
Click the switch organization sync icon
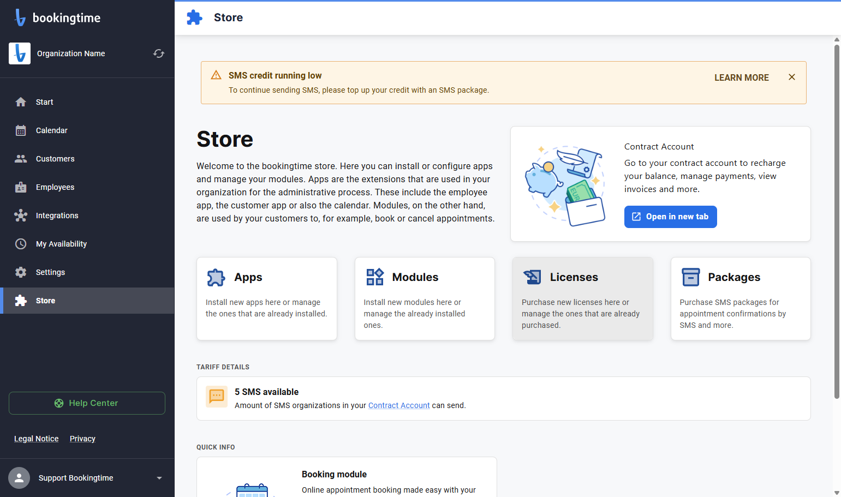[159, 53]
